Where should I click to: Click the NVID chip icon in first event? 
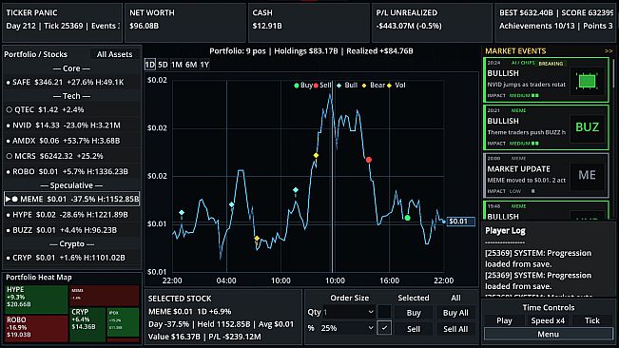[x=587, y=81]
